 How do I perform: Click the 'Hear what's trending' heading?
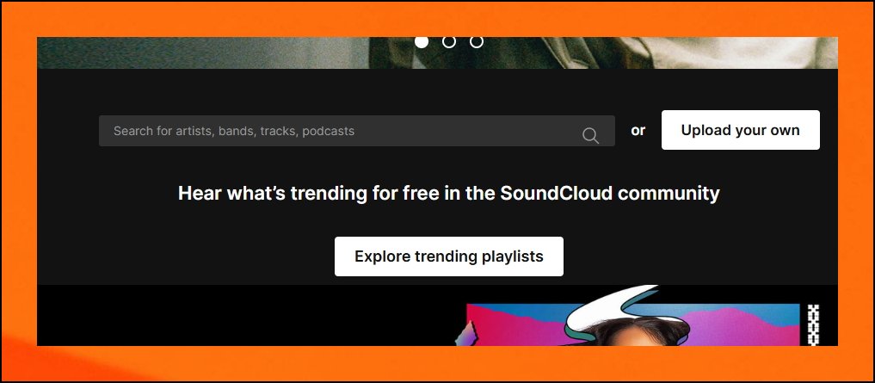448,193
